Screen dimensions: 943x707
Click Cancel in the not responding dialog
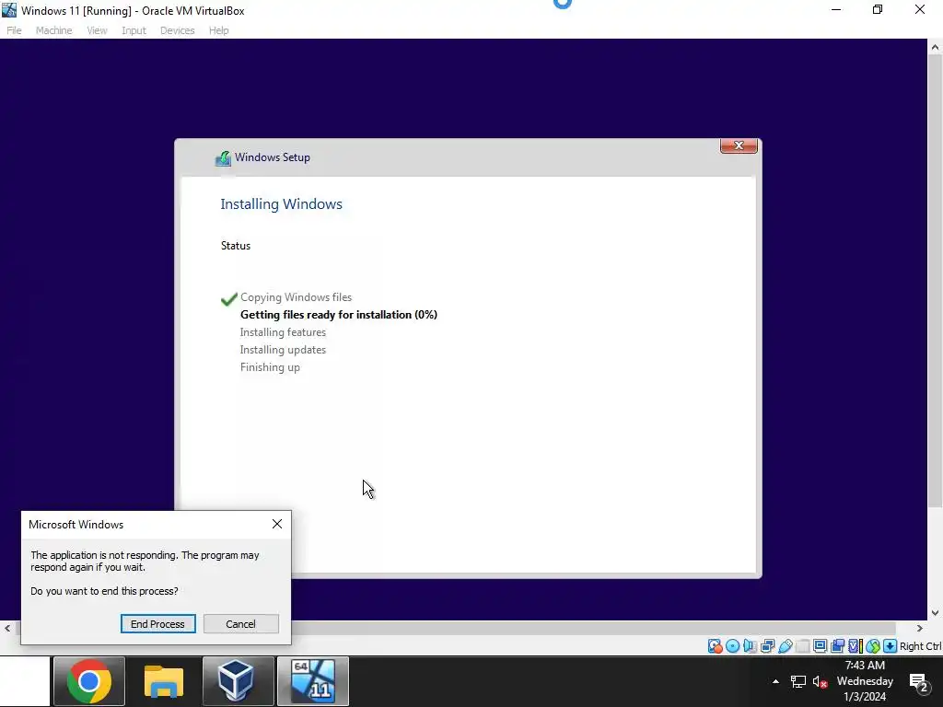[240, 624]
